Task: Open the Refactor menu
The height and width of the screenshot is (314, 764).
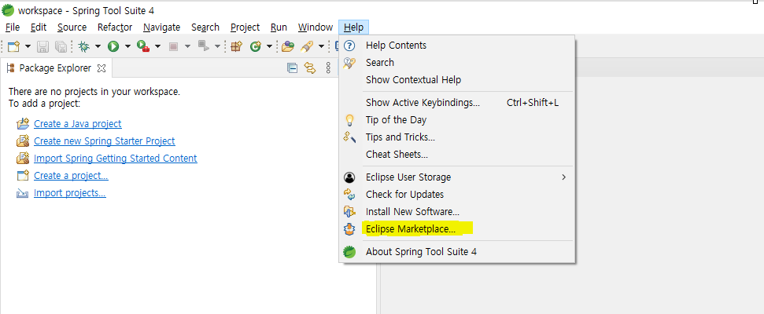Action: (x=115, y=27)
